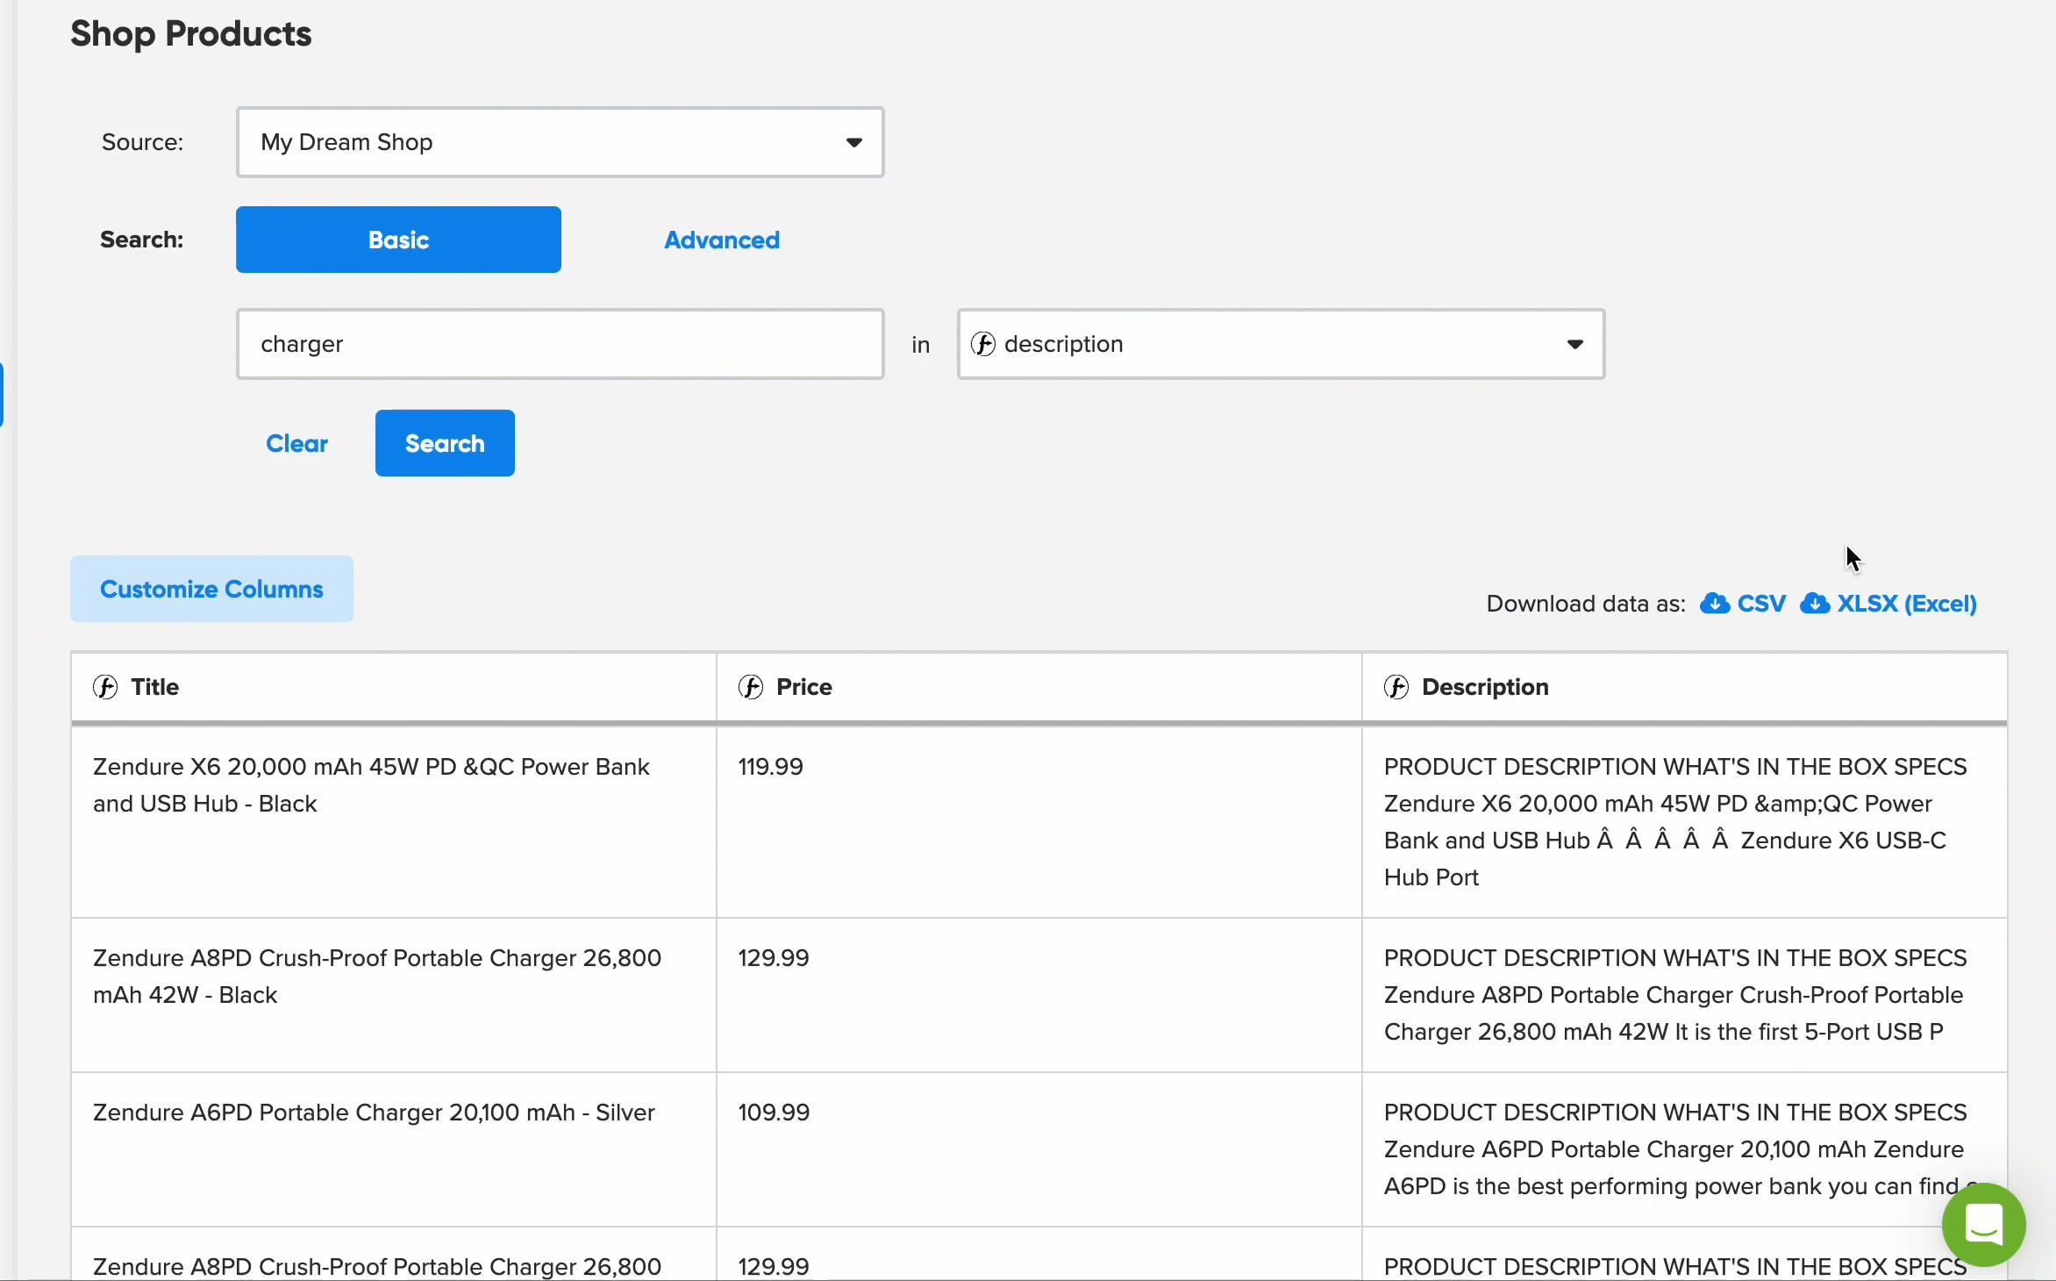
Task: Click the field icon in description dropdown
Action: point(983,344)
